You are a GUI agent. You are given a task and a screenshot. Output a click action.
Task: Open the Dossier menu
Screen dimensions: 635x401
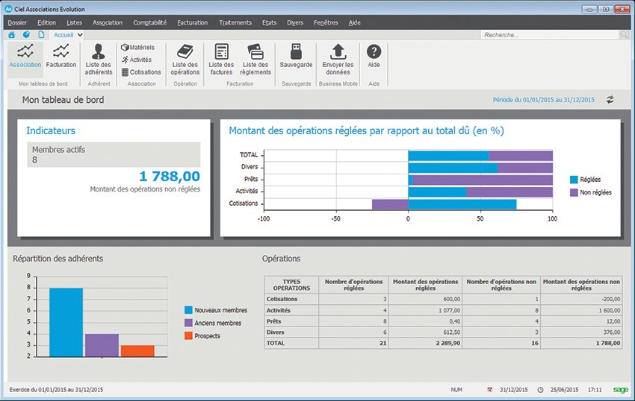click(17, 22)
